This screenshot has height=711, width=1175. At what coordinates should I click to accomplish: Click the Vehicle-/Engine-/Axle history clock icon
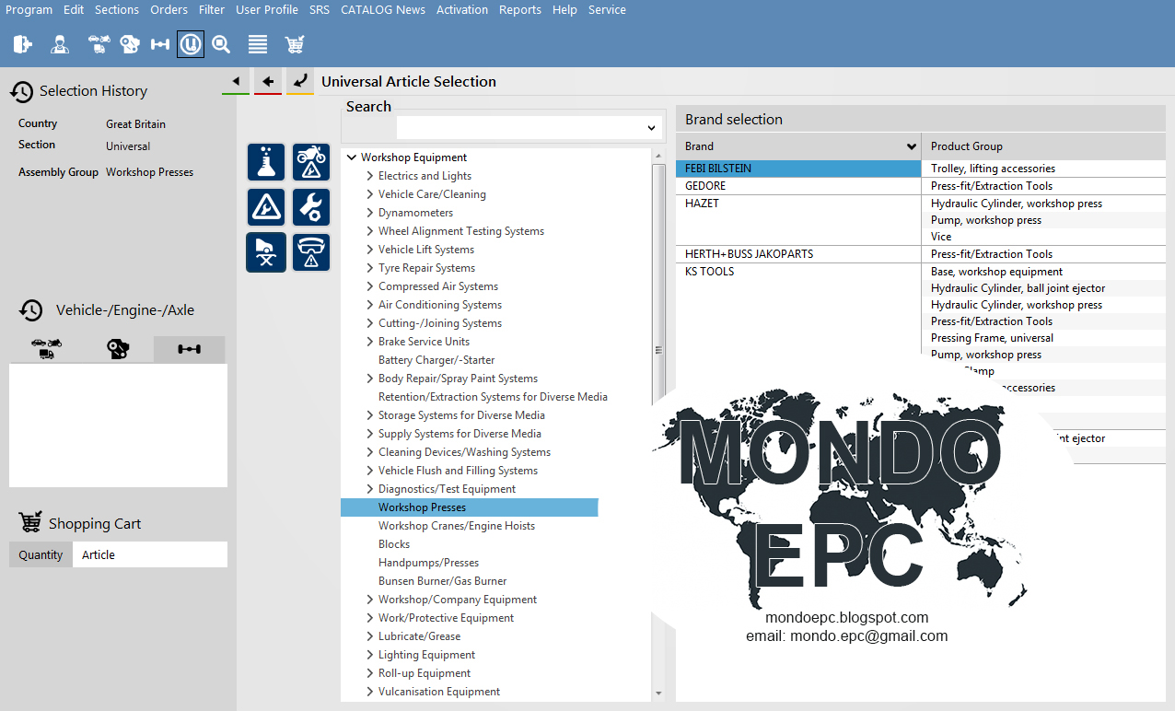point(31,310)
